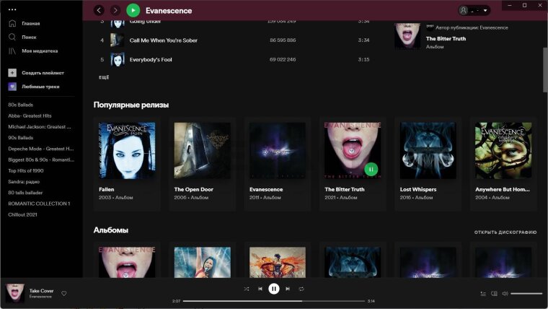Skip to the next track
Image resolution: width=548 pixels, height=309 pixels.
(288, 289)
